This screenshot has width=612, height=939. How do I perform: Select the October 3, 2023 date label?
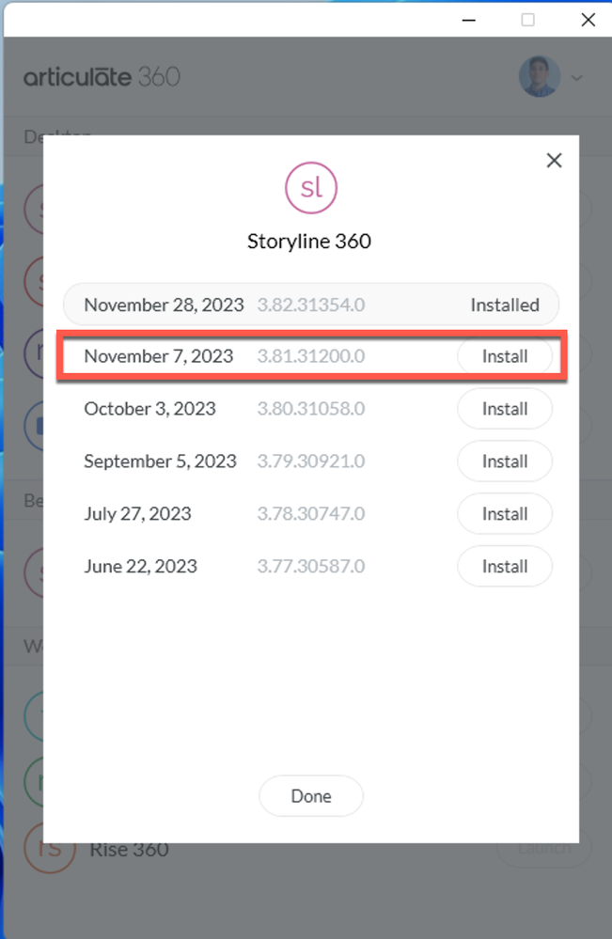point(149,409)
